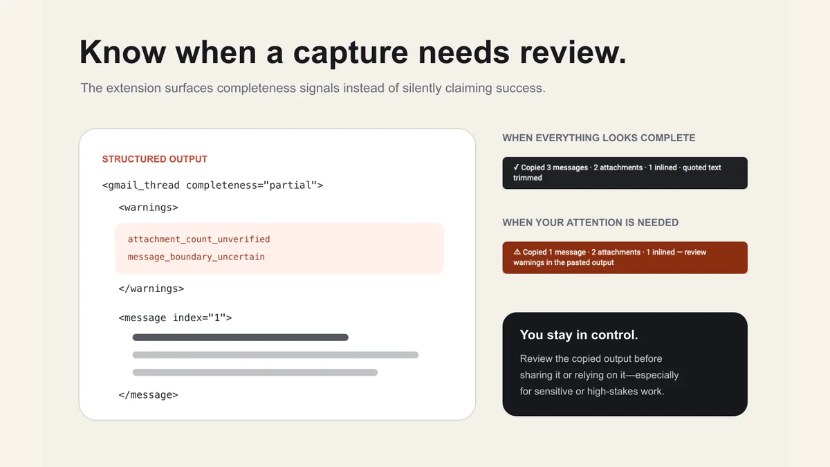This screenshot has width=830, height=467.
Task: Click the "WHEN YOUR ATTENTION IS NEEDED" heading
Action: [591, 223]
